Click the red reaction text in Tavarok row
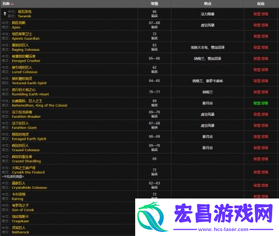 [x=261, y=14]
